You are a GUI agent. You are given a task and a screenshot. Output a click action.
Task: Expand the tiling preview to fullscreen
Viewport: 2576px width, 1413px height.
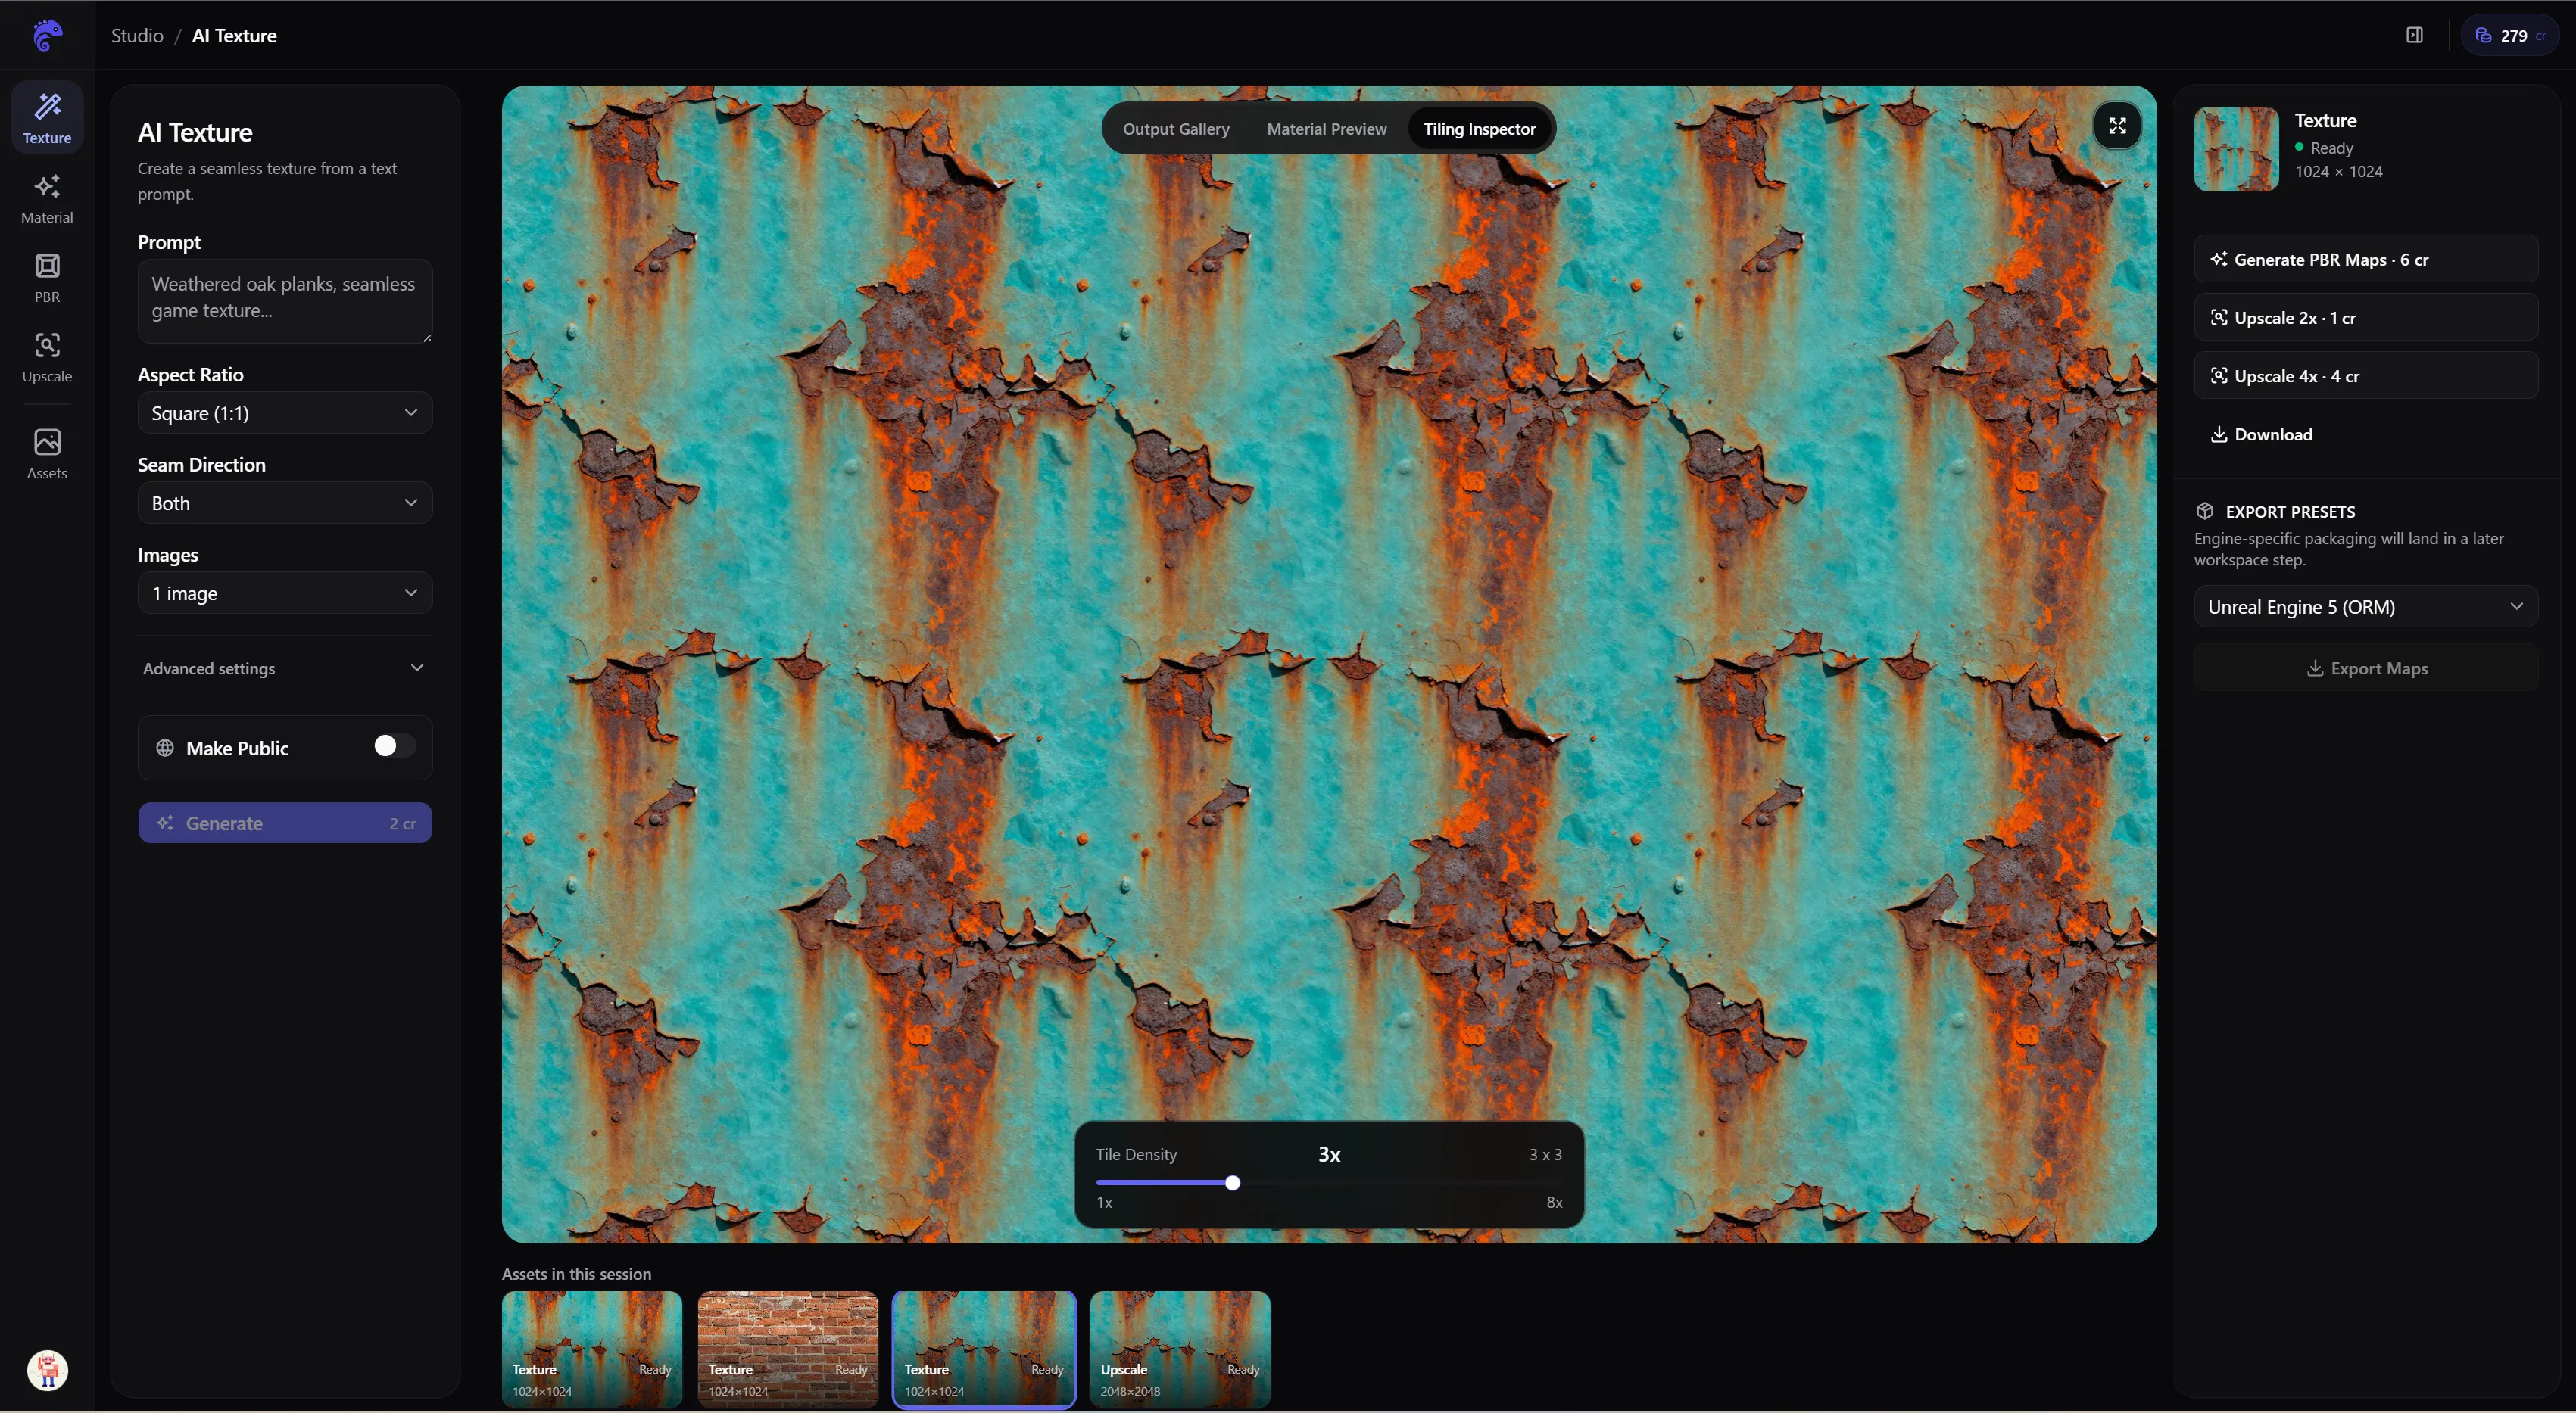click(x=2117, y=126)
